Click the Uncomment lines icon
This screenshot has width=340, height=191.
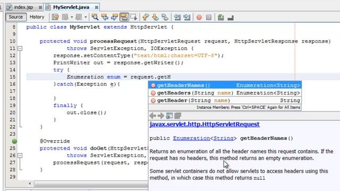[x=231, y=17]
